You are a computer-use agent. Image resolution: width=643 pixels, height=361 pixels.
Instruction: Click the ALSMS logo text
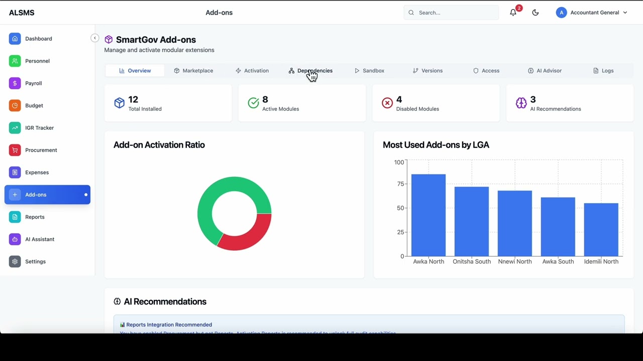(x=22, y=13)
